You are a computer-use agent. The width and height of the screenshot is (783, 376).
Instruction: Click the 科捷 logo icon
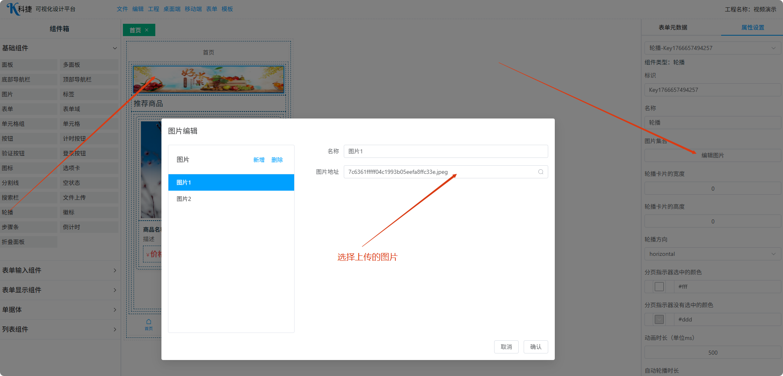(13, 9)
